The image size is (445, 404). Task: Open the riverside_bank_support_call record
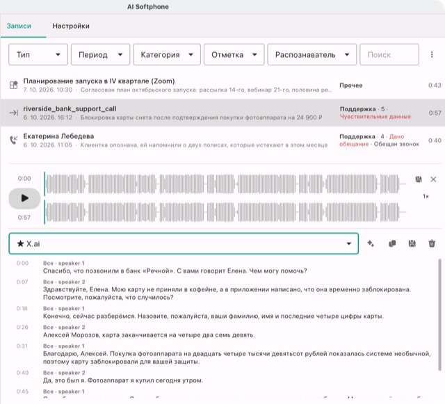tap(222, 113)
